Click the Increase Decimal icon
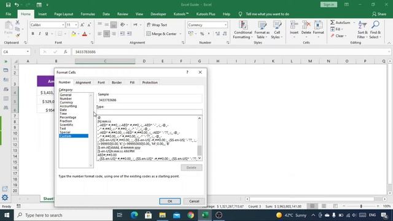Screen dimensions: 393x221 tap(217, 34)
